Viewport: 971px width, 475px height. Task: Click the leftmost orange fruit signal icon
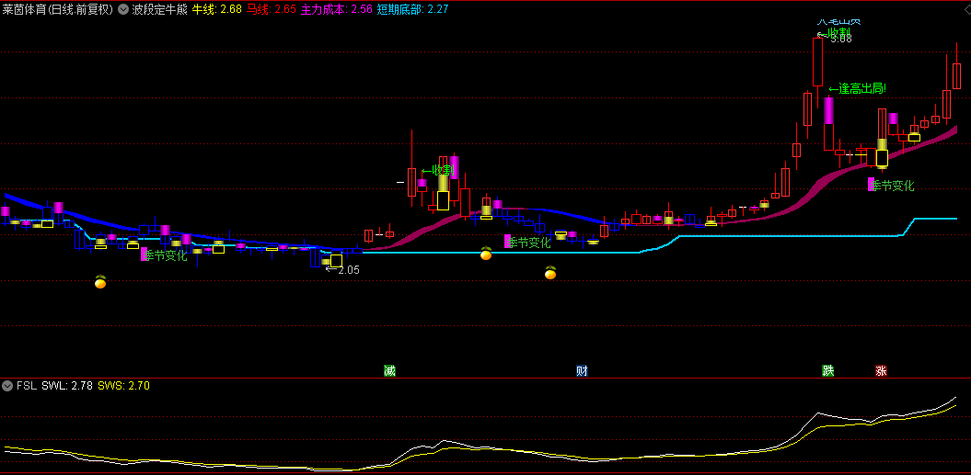pyautogui.click(x=100, y=282)
